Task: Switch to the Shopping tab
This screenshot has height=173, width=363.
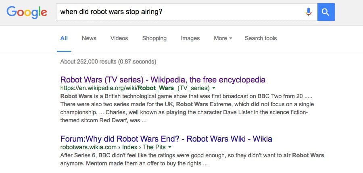Action: click(x=154, y=38)
